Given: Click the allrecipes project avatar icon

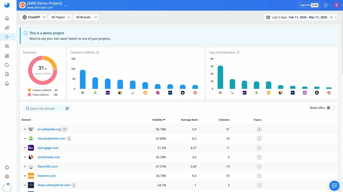Looking at the screenshot, I should [22, 5].
